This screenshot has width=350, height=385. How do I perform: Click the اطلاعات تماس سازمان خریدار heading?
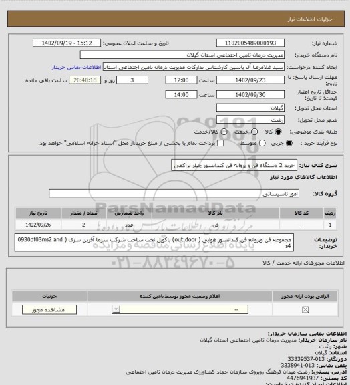pyautogui.click(x=307, y=334)
